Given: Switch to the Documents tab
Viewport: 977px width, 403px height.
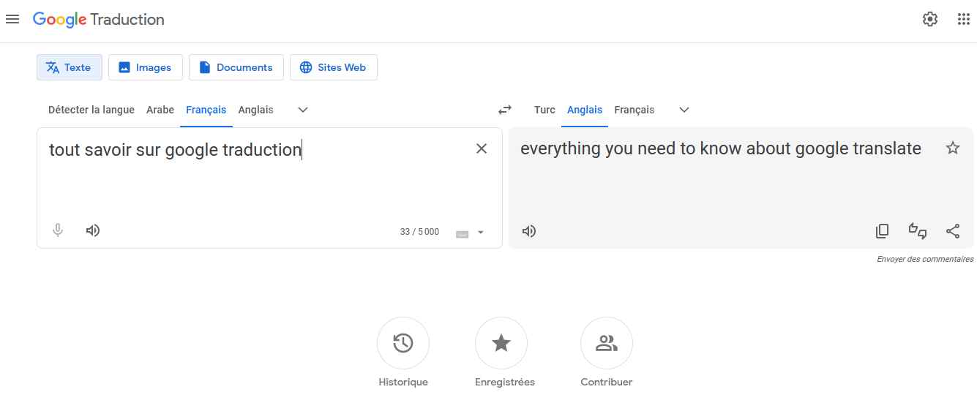Looking at the screenshot, I should click(236, 67).
